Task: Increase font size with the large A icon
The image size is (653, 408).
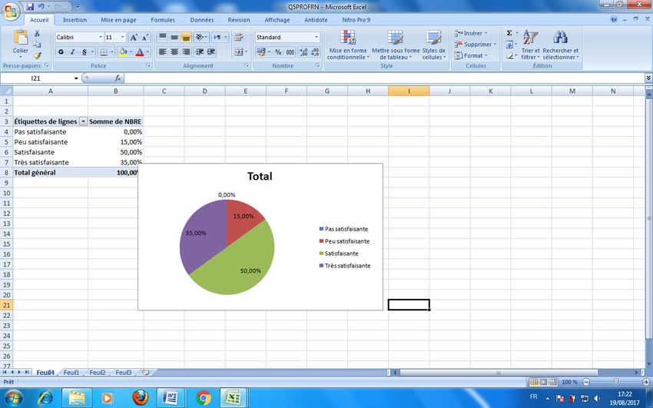Action: 133,38
